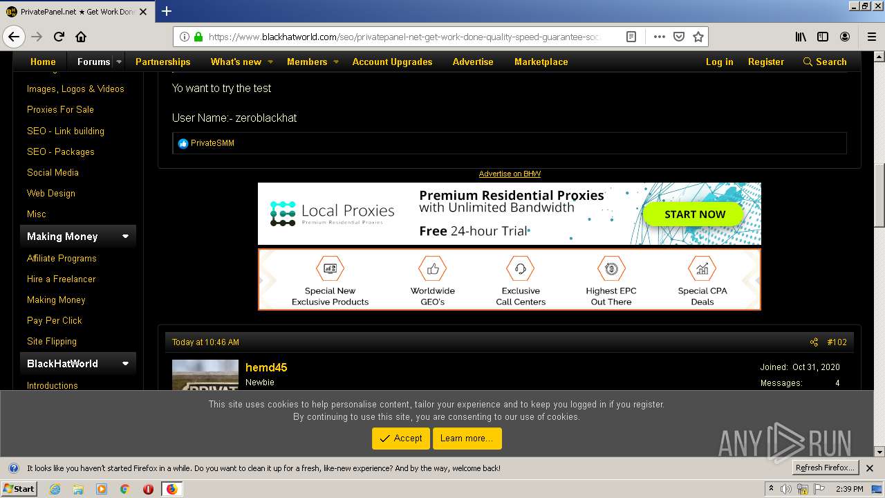Open Firefox account icon
This screenshot has height=498, width=885.
tap(845, 37)
